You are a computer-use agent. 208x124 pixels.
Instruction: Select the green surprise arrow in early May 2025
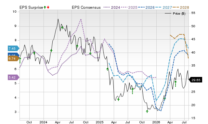[118, 99]
